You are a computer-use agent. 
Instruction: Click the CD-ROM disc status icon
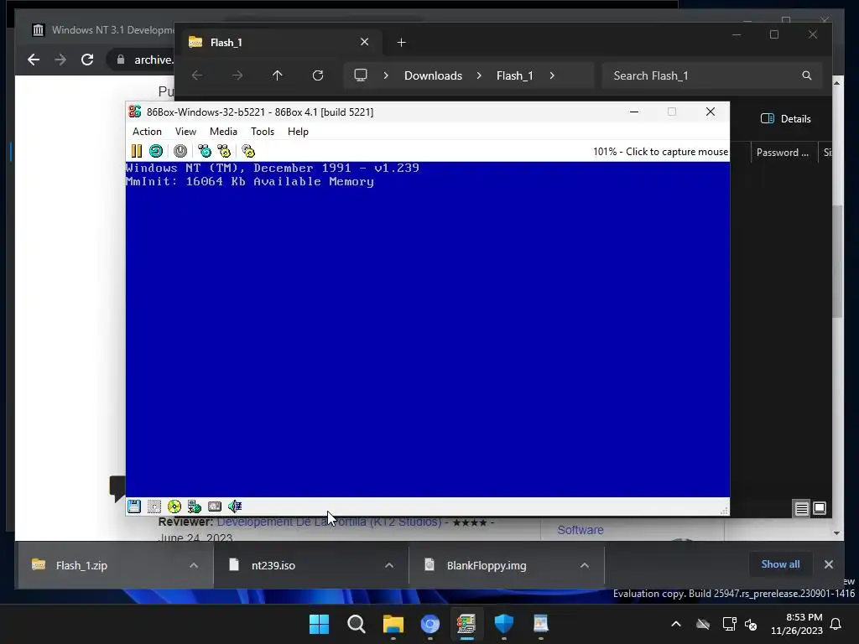click(174, 506)
